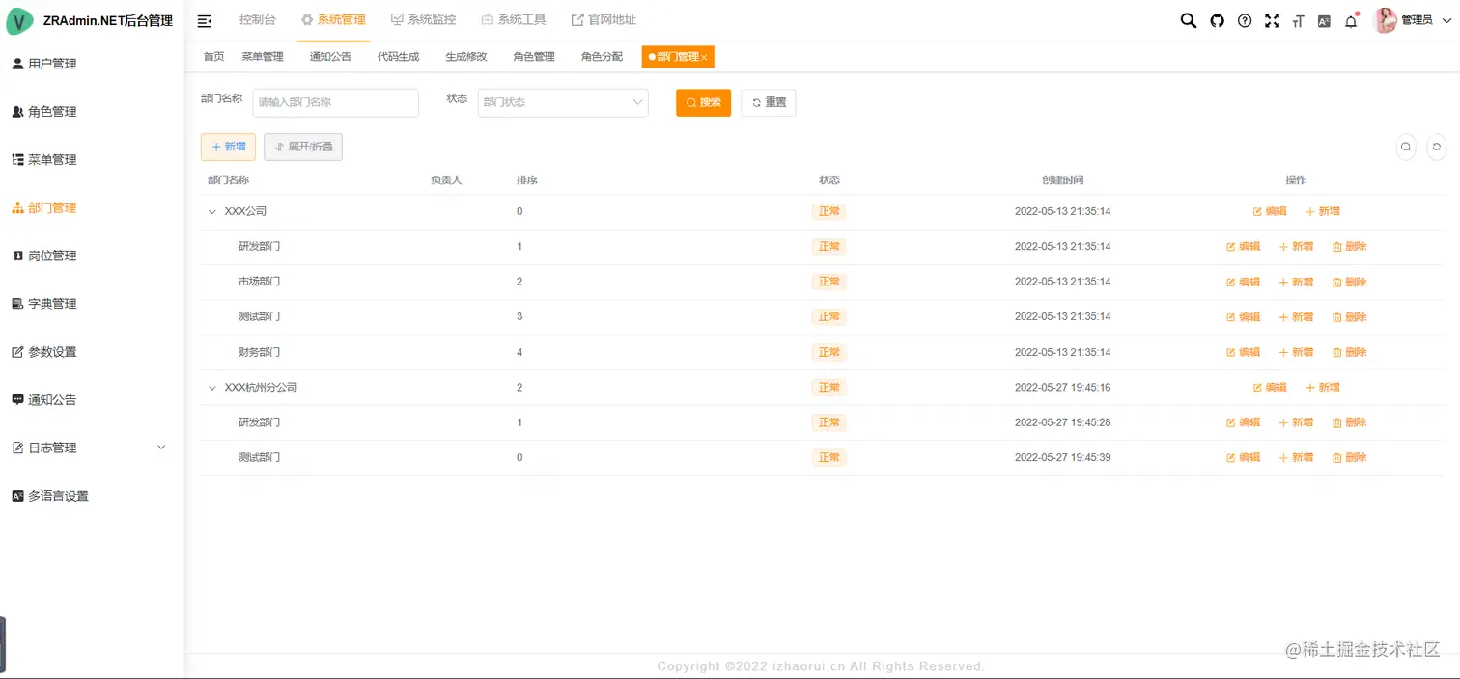Switch to 控制台 top menu
The width and height of the screenshot is (1460, 679).
(x=257, y=20)
